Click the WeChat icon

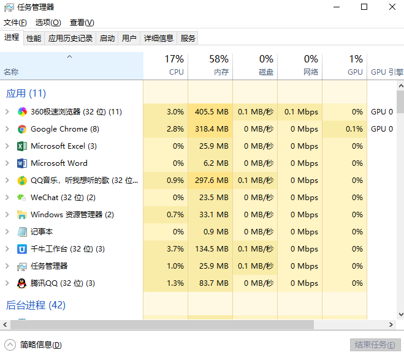(x=22, y=198)
